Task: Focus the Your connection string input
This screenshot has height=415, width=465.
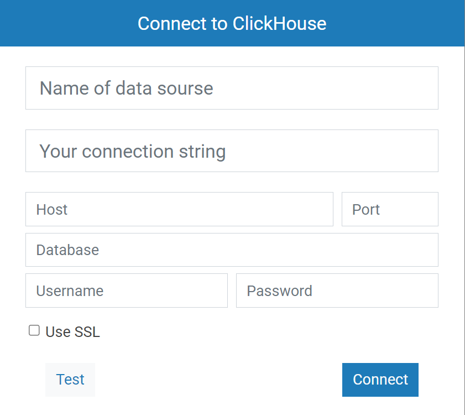Action: 232,151
